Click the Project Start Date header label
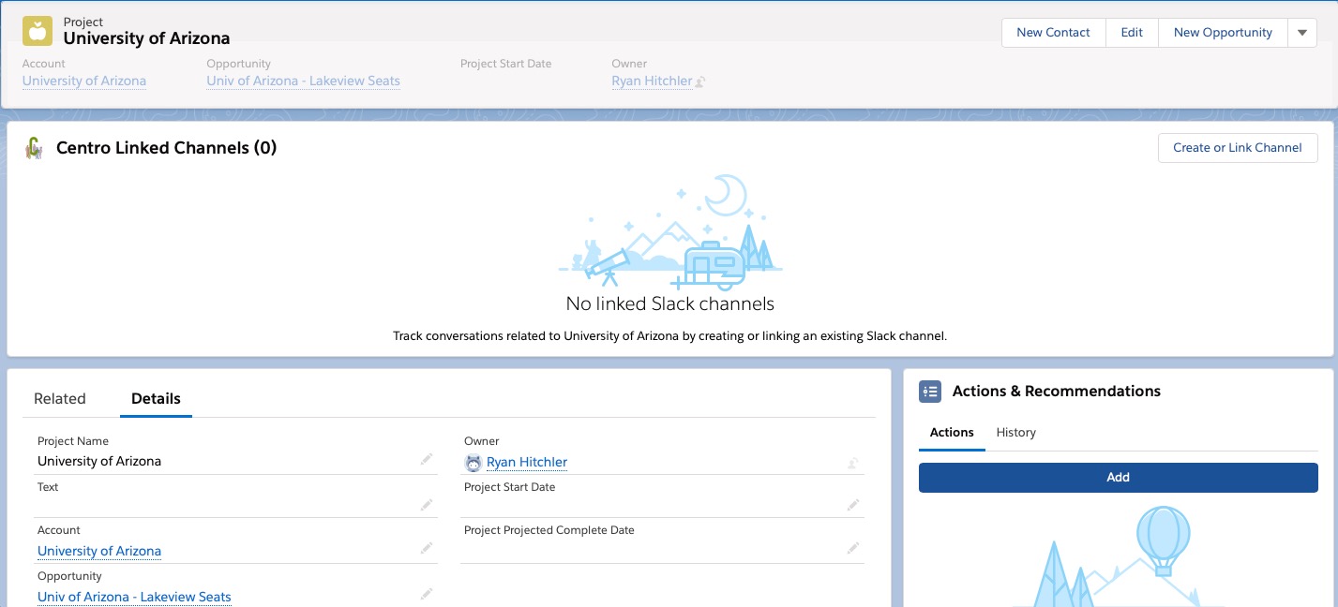Image resolution: width=1338 pixels, height=607 pixels. [x=505, y=64]
